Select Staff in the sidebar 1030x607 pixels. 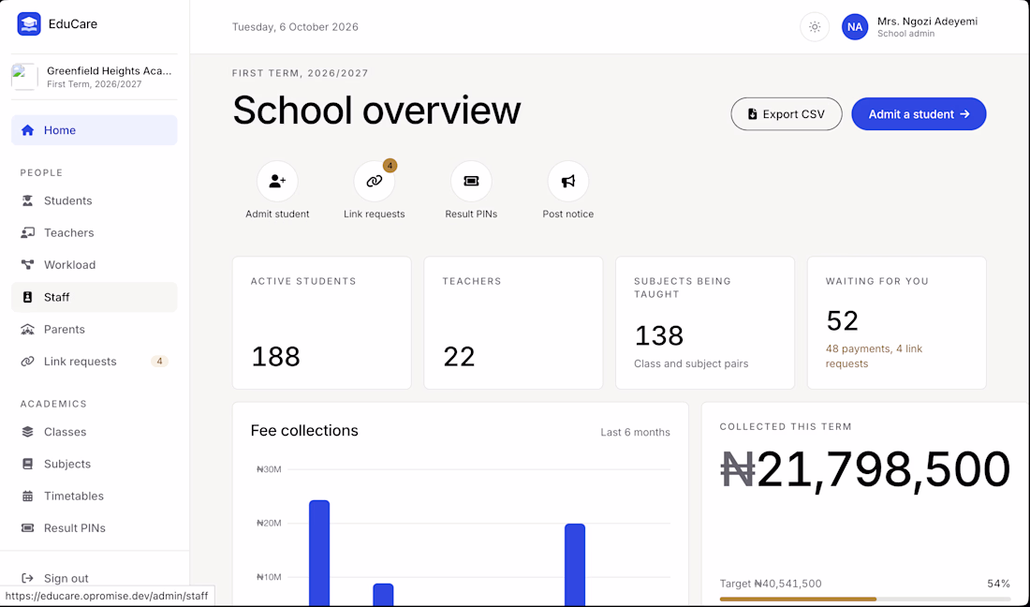pyautogui.click(x=94, y=297)
